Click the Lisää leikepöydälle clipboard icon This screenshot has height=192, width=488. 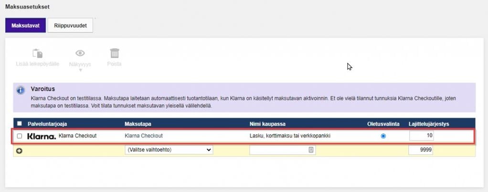37,53
